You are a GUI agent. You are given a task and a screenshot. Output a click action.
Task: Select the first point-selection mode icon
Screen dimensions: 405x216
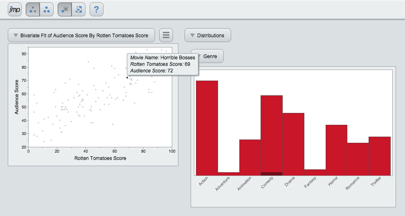[x=33, y=9]
